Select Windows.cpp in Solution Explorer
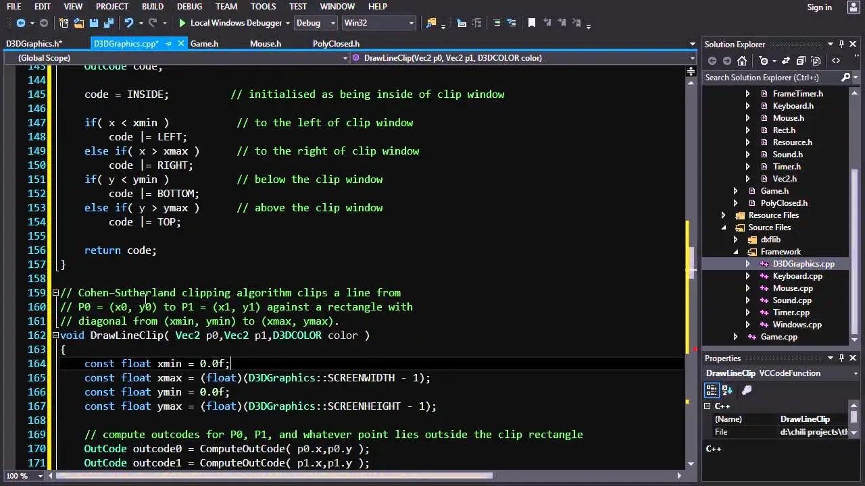 pos(797,325)
